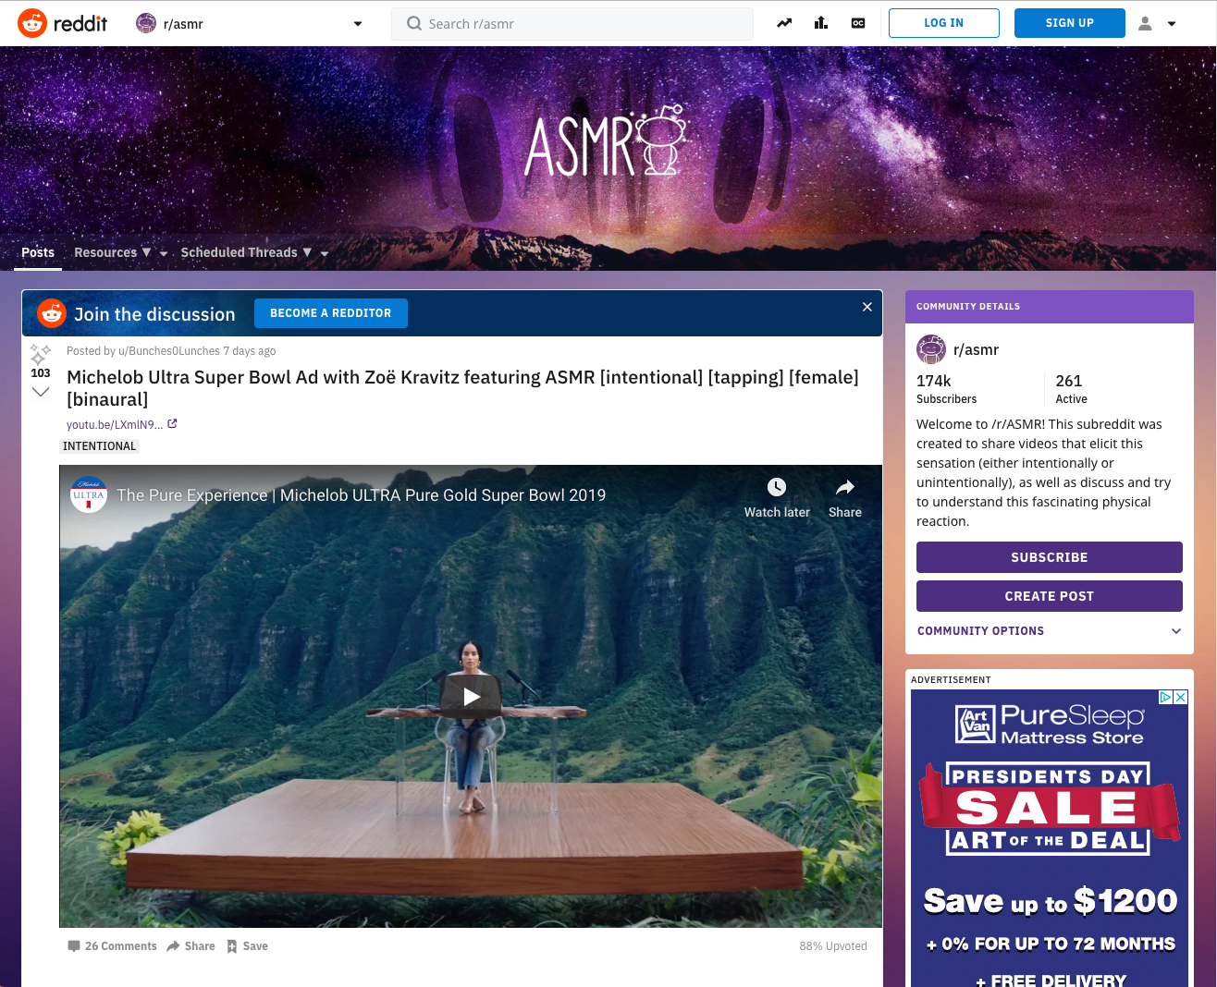Select the Posts tab
1217x987 pixels.
click(x=38, y=252)
